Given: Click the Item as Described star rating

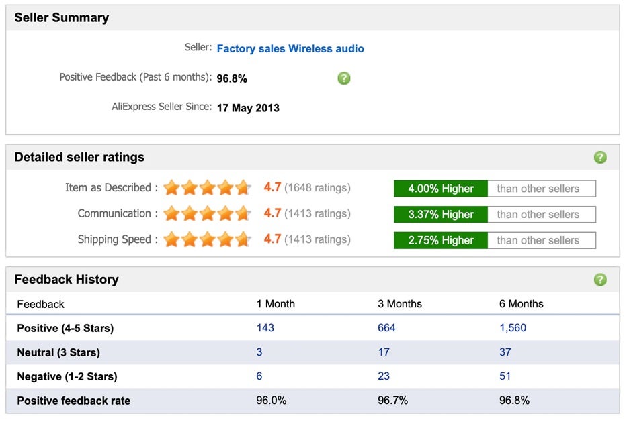Looking at the screenshot, I should (207, 188).
